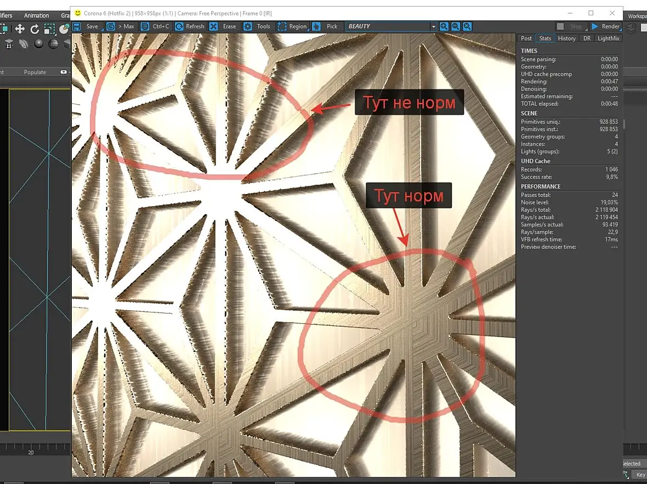Click the Samples/s actual value 93 419

click(610, 225)
